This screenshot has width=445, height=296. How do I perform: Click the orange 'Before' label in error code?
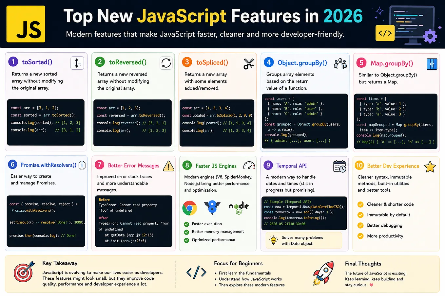click(x=104, y=200)
